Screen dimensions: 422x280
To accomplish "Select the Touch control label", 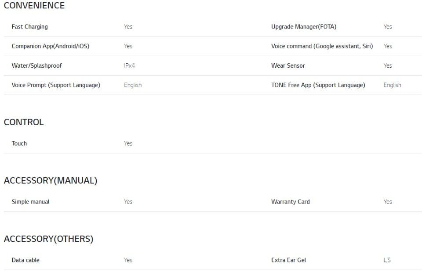I will pyautogui.click(x=19, y=143).
